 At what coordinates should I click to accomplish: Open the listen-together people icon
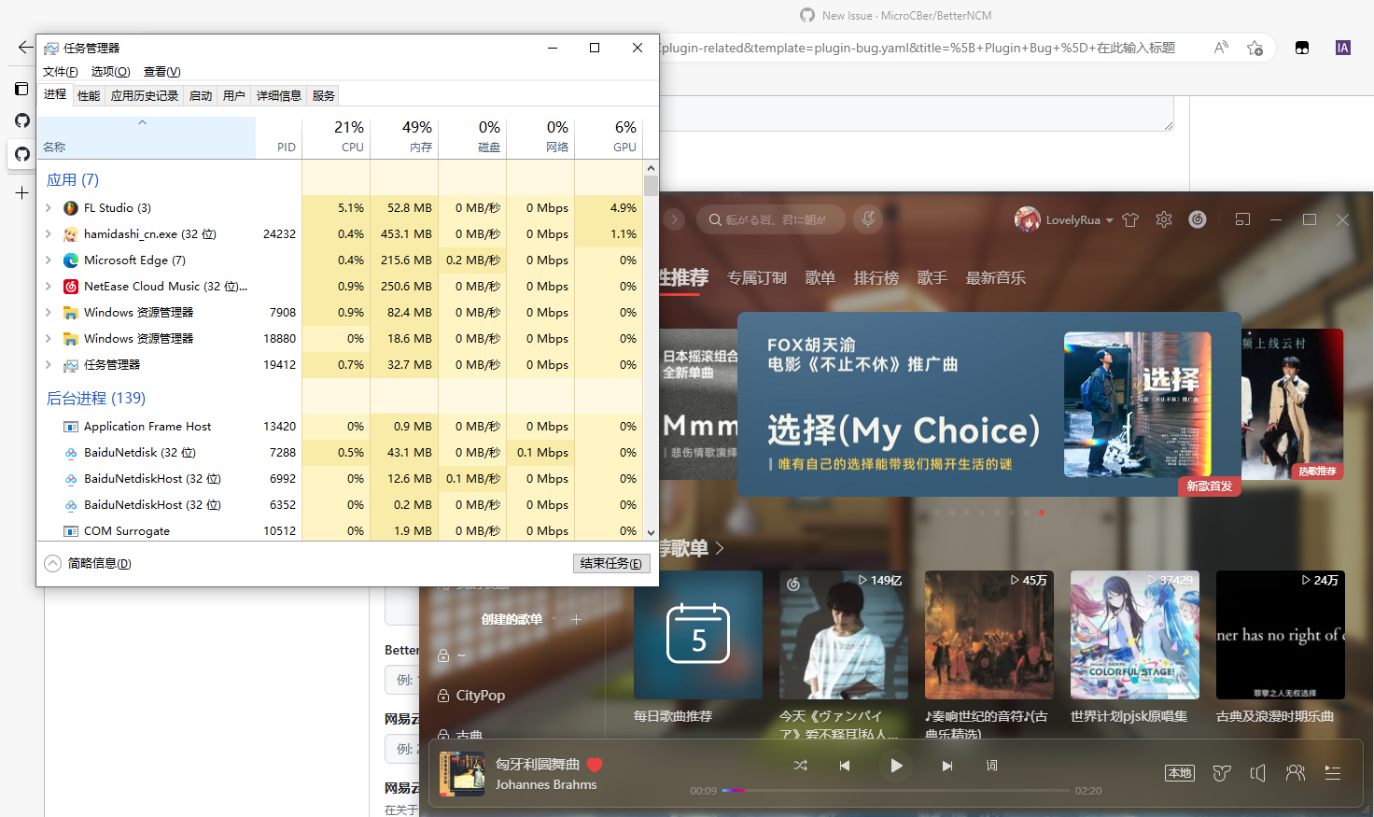coord(1296,772)
